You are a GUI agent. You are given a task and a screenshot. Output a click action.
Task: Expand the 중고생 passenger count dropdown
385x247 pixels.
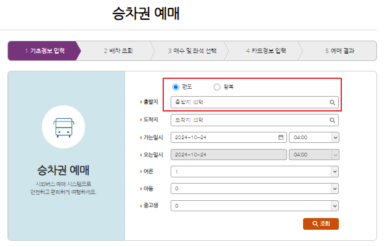tap(254, 206)
